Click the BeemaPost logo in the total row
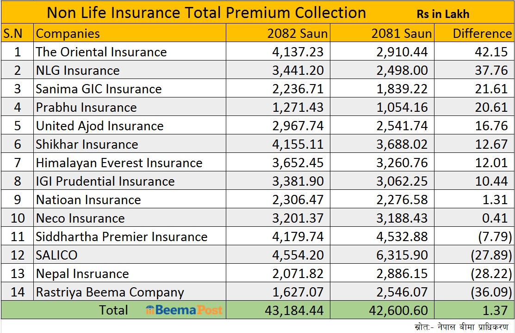This screenshot has height=333, width=515. point(184,310)
